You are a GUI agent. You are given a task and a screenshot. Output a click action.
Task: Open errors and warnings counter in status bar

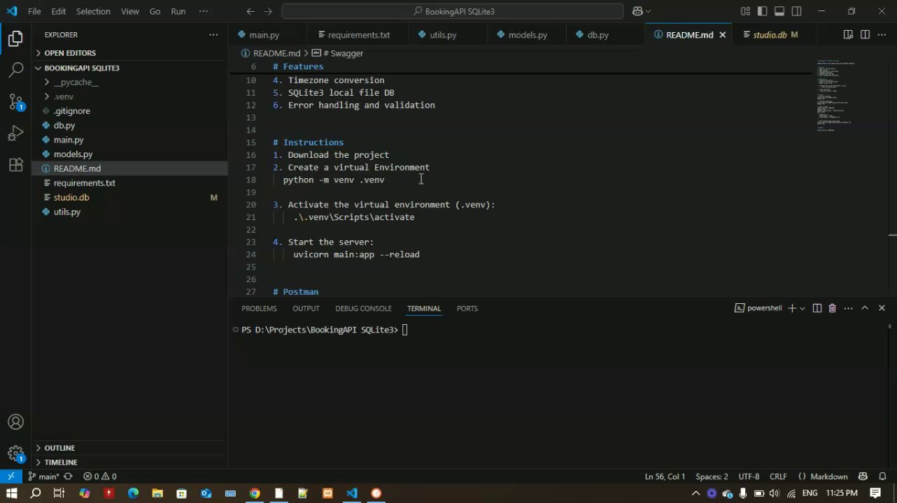(100, 476)
